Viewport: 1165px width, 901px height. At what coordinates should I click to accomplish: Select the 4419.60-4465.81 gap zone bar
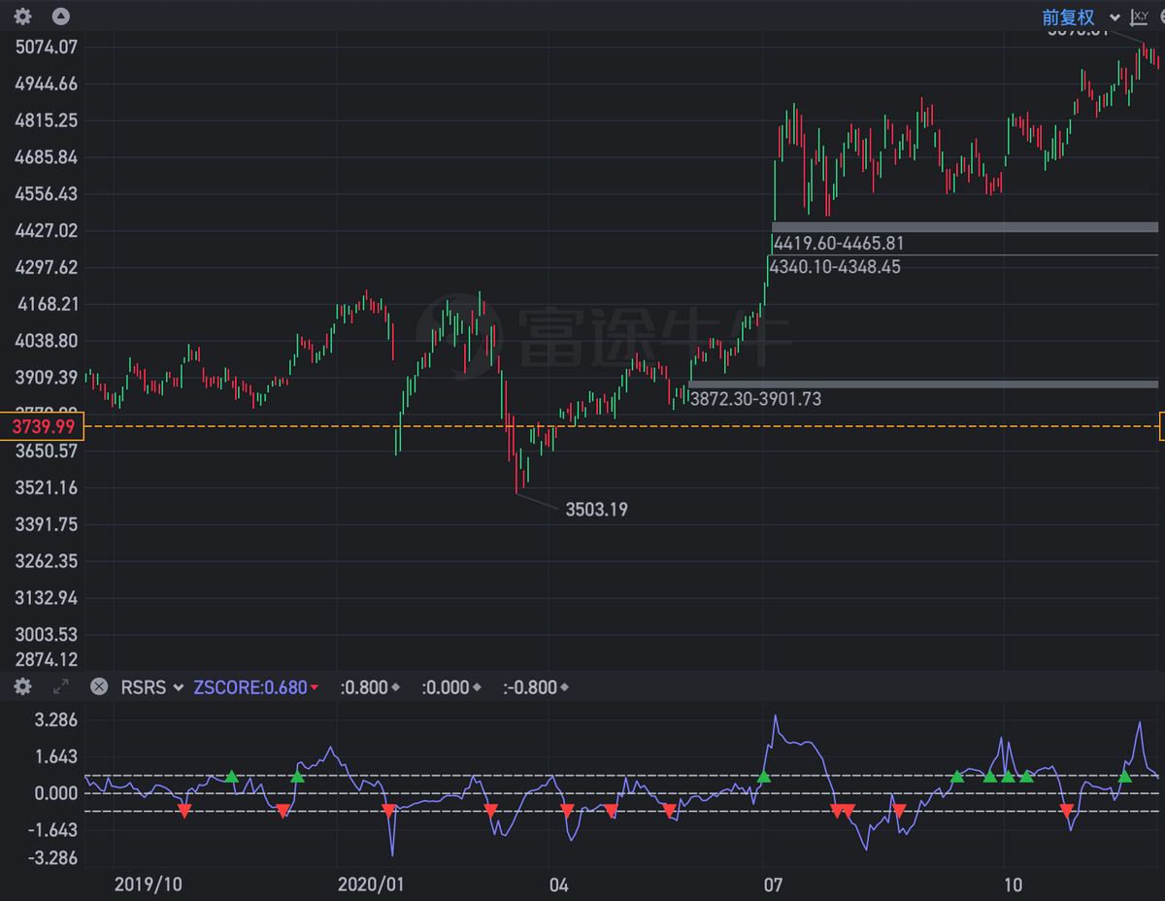[x=964, y=227]
